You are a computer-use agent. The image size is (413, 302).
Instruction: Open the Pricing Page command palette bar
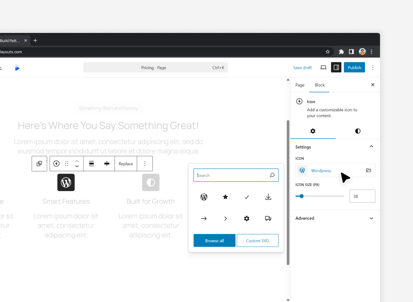pyautogui.click(x=155, y=68)
